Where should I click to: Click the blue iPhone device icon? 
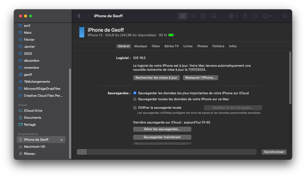tap(82, 32)
